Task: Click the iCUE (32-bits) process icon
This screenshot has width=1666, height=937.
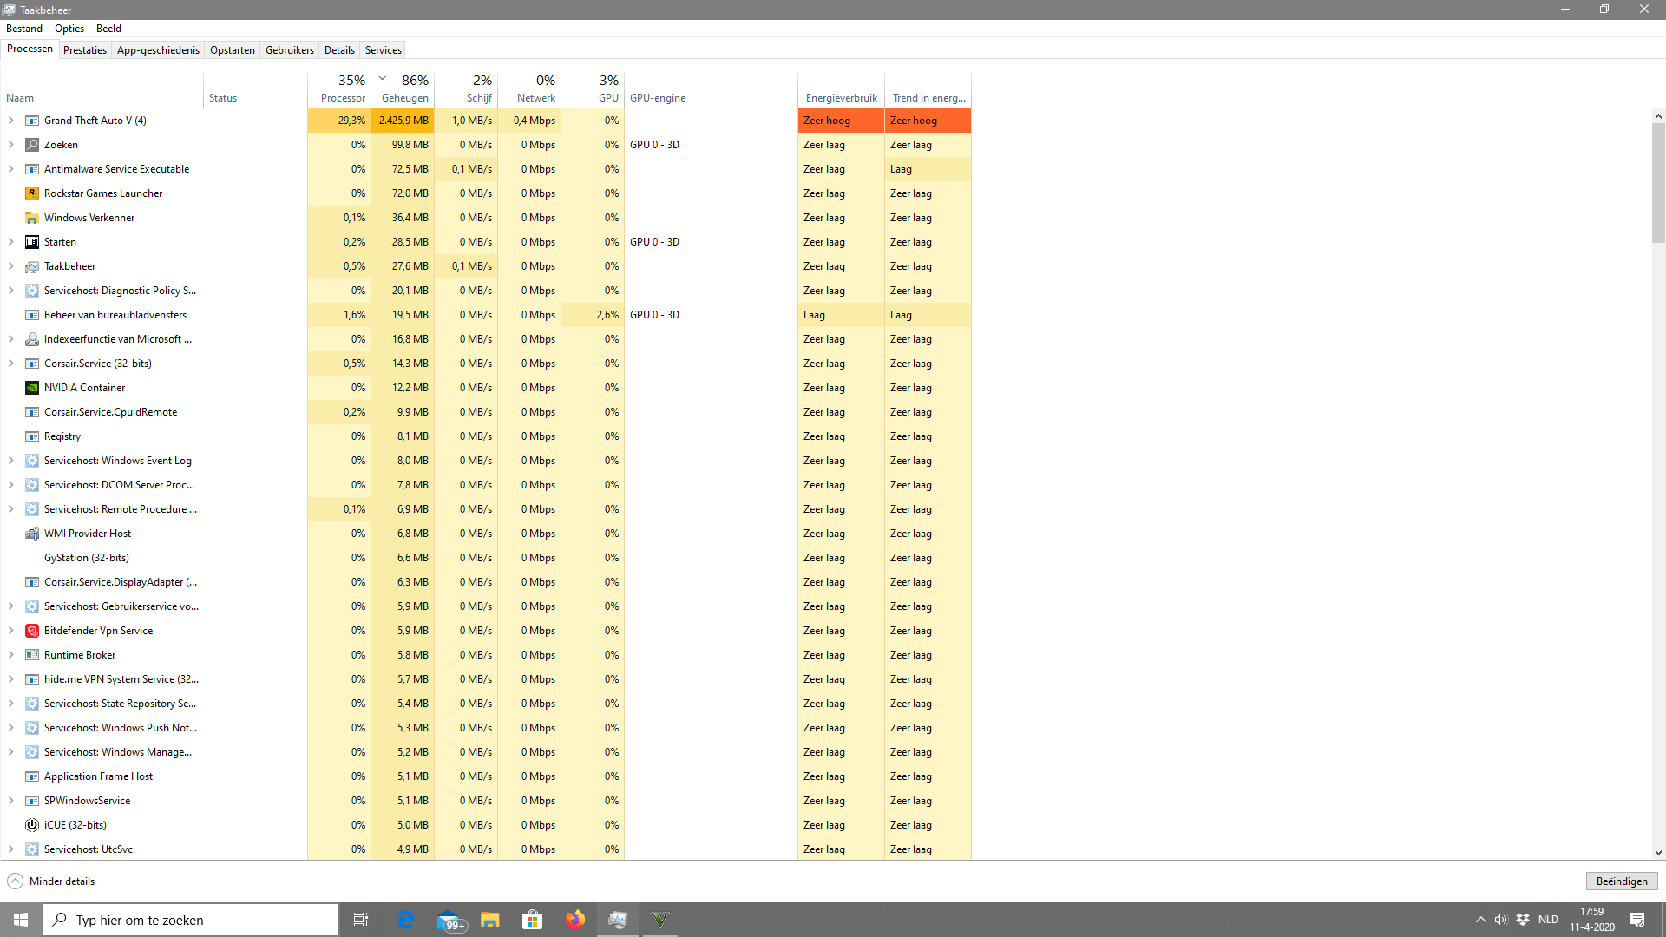Action: [32, 825]
